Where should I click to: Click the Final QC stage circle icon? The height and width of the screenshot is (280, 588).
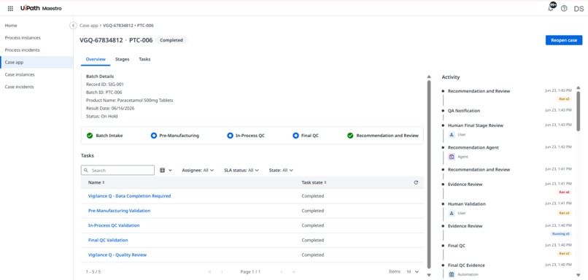295,136
